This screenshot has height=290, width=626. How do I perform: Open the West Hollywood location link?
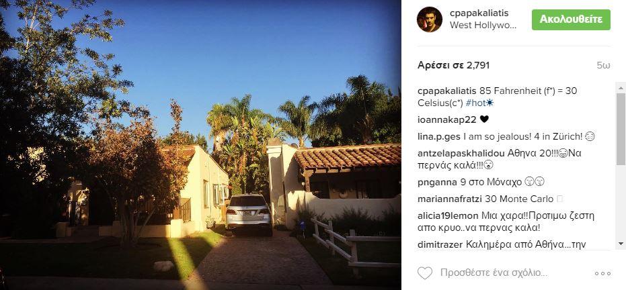[483, 25]
